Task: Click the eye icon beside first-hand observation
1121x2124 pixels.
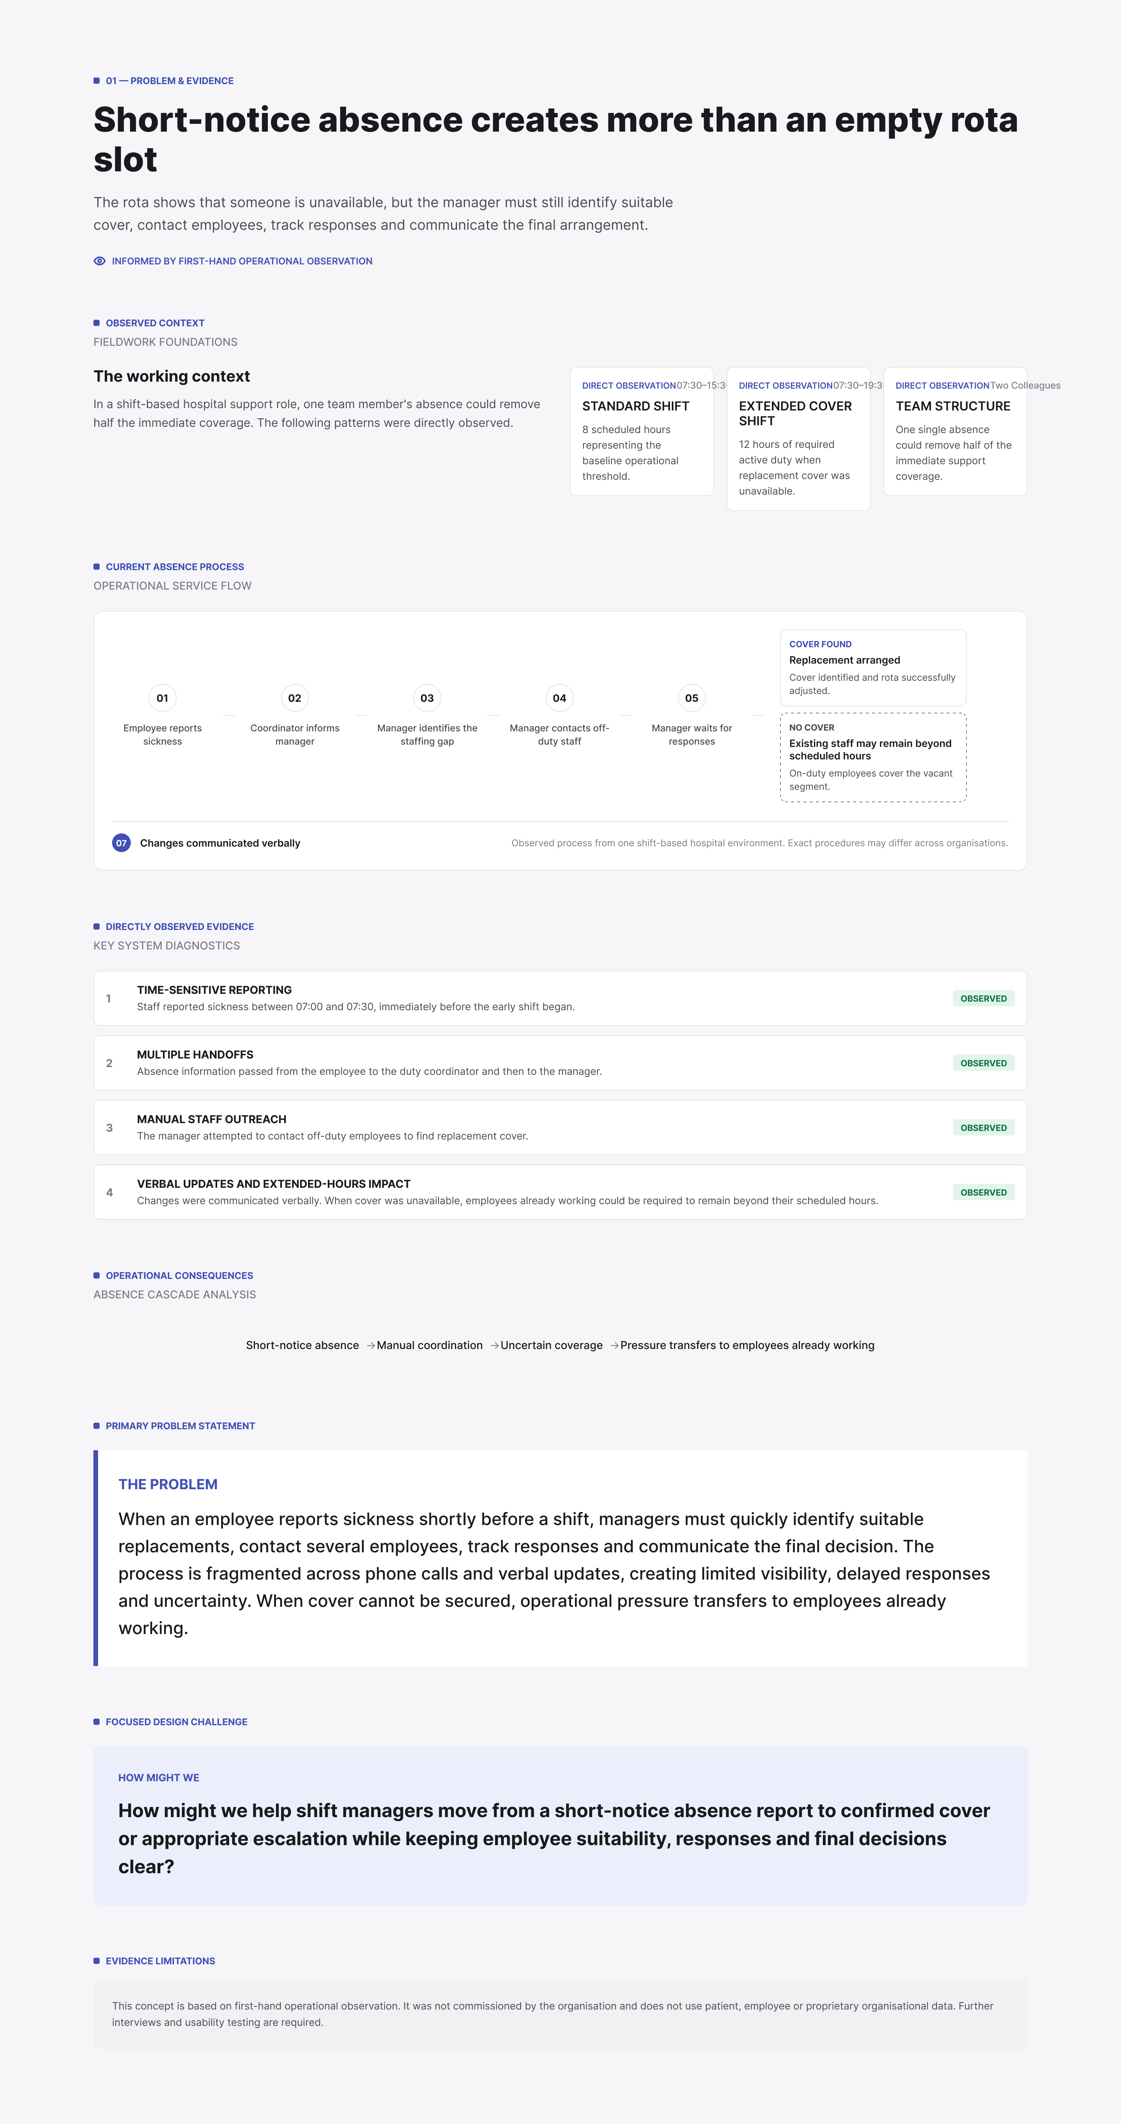Action: coord(100,261)
